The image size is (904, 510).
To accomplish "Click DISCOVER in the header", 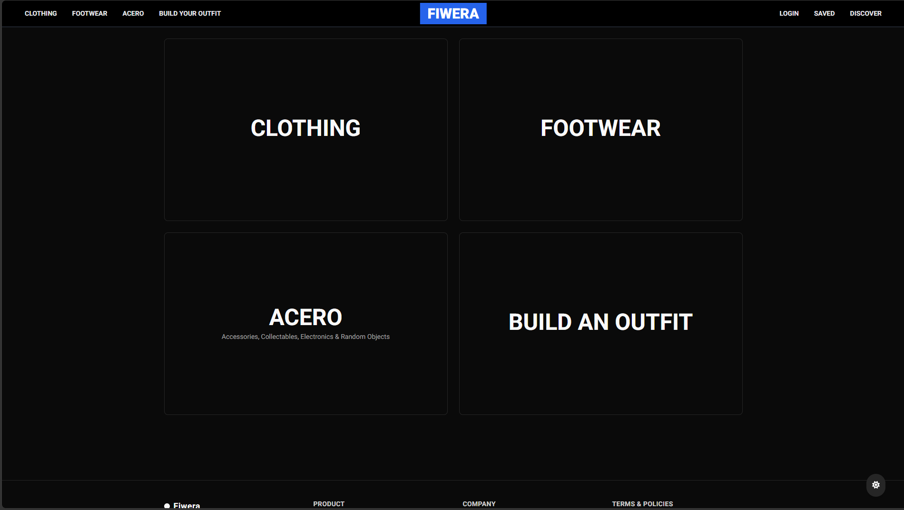I will (865, 13).
